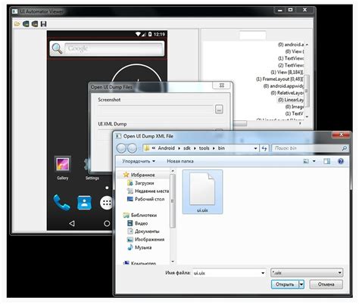Click the hierarchy tree horizontal scrollbar thumb
This screenshot has width=359, height=304.
pos(240,123)
